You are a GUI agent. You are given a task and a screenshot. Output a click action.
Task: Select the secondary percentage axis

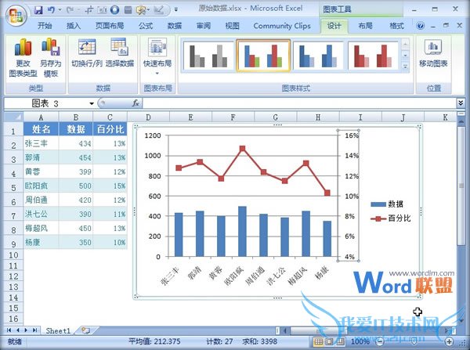(349, 196)
